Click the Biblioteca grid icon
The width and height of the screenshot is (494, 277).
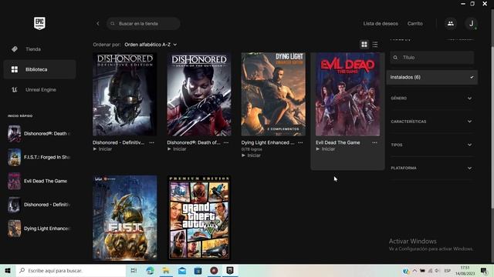point(15,69)
